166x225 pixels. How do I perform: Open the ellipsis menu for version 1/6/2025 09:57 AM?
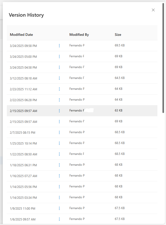tap(59, 219)
